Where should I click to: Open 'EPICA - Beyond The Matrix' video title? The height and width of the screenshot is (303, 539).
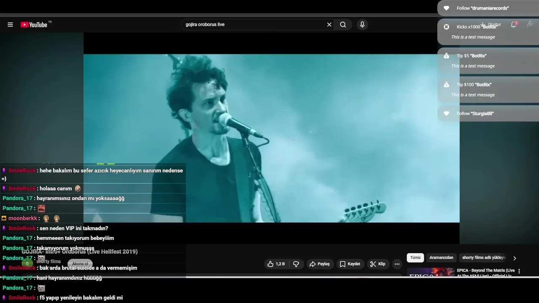486,273
